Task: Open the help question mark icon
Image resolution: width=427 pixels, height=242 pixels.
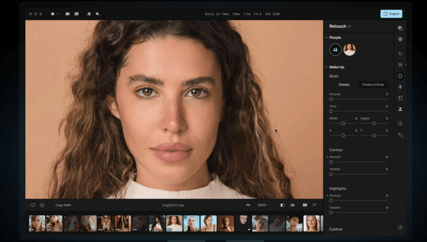Action: 400,227
